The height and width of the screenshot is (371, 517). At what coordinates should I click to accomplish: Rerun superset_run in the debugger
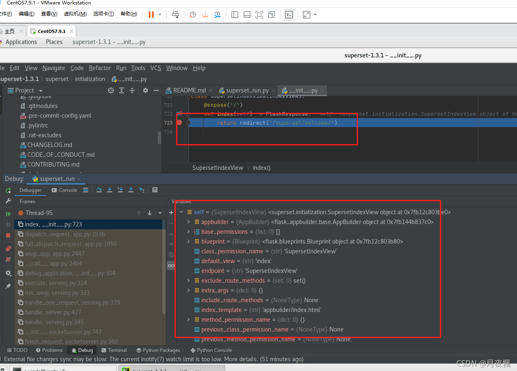(8, 190)
